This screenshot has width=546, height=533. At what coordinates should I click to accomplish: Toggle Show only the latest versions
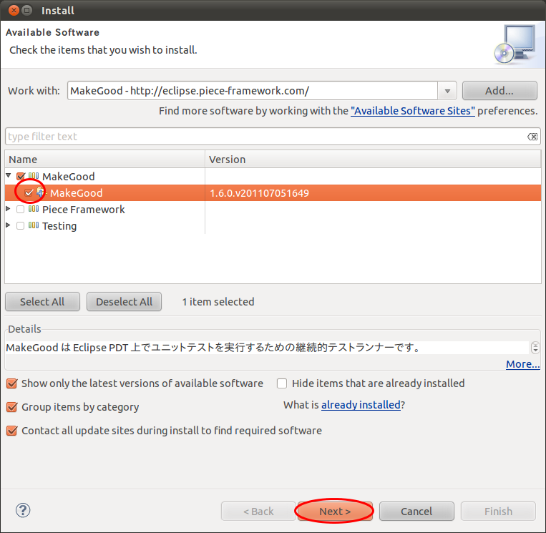click(12, 383)
